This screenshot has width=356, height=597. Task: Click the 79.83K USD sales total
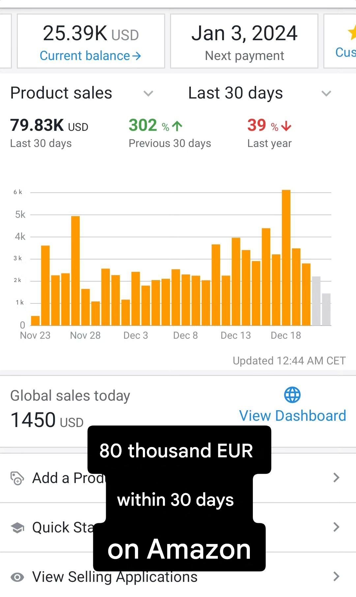(49, 126)
